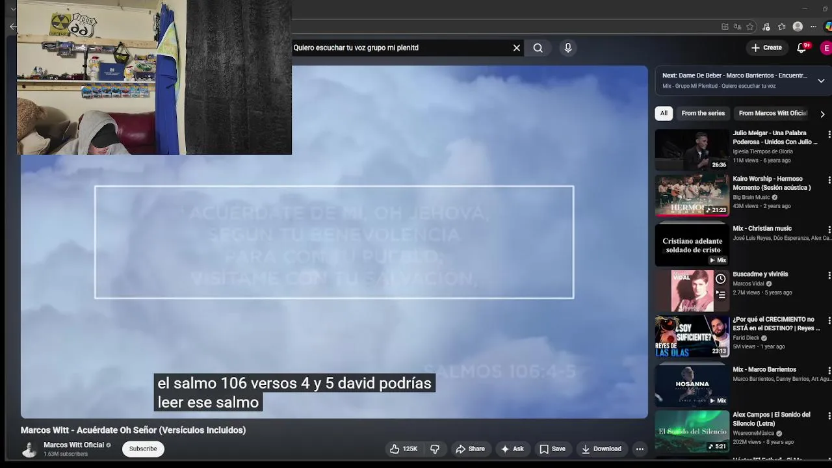Click the 'Big Brain Music' channel text
The image size is (832, 468).
(x=751, y=197)
